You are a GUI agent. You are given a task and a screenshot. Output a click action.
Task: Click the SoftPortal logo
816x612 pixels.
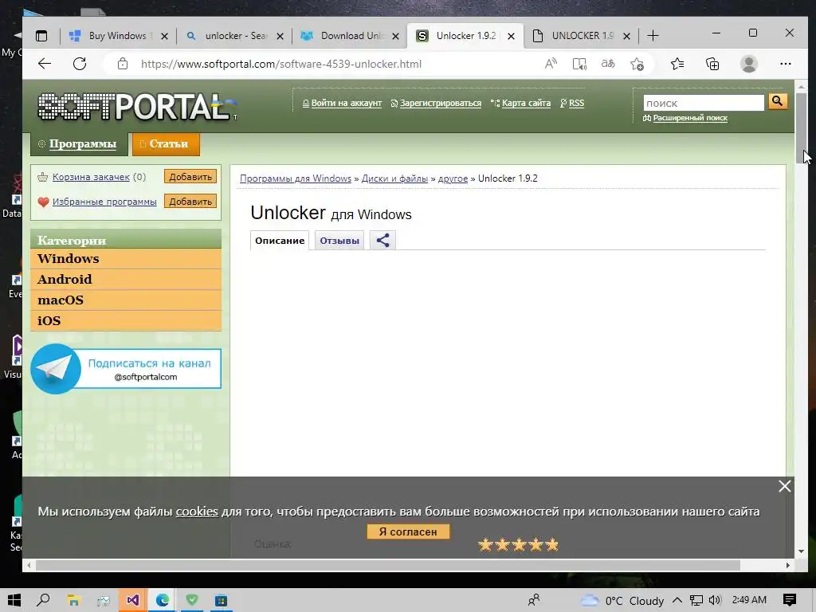click(x=137, y=107)
